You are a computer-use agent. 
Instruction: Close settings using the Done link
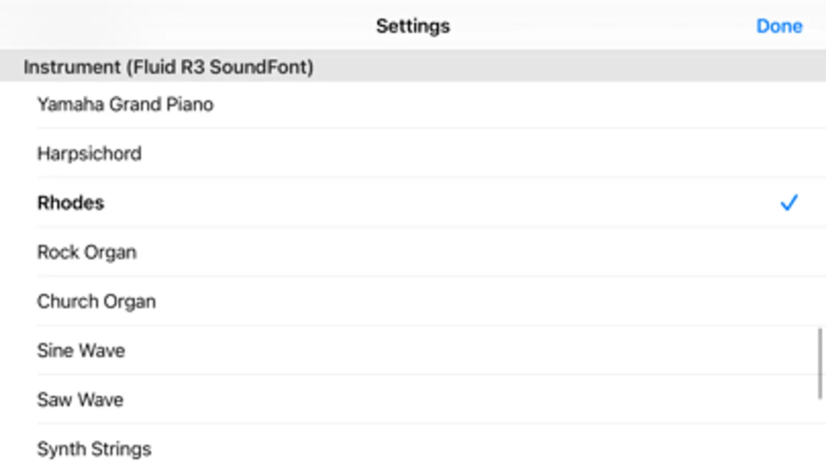click(779, 26)
